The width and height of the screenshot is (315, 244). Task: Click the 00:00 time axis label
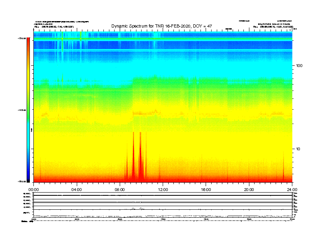click(33, 190)
